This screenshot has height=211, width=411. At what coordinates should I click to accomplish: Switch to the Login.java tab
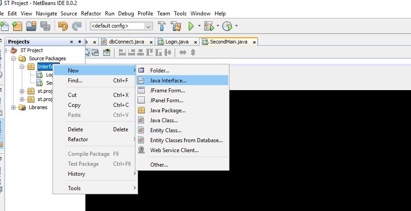point(177,42)
